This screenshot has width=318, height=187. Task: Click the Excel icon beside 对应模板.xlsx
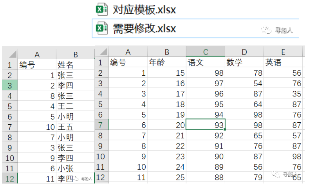[101, 9]
